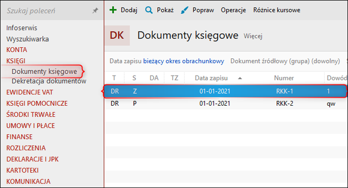
Task: Sort by the Numer column header
Action: pos(284,78)
